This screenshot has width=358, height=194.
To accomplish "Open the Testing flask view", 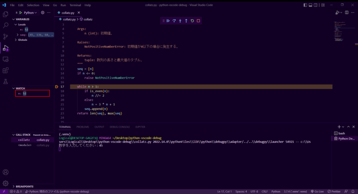I will coord(5,82).
